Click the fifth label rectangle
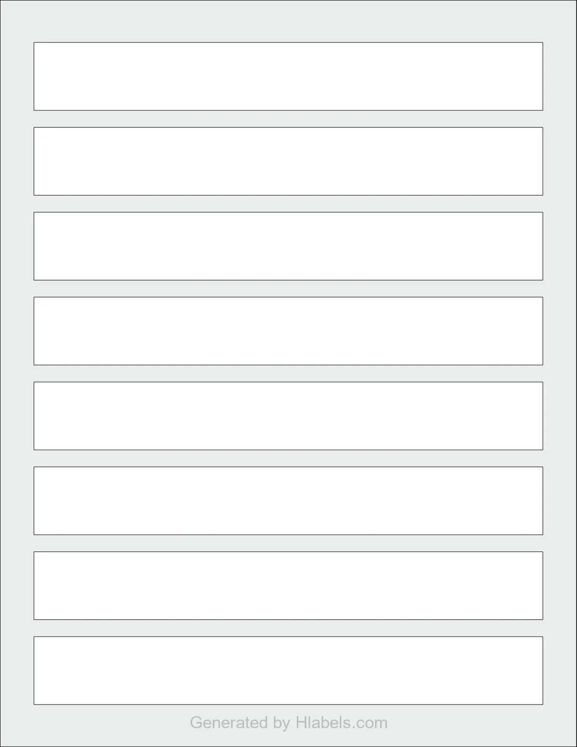This screenshot has width=577, height=747. click(288, 416)
